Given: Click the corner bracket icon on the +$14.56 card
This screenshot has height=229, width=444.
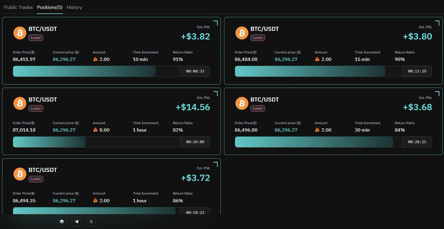Looking at the screenshot, I should (x=216, y=93).
